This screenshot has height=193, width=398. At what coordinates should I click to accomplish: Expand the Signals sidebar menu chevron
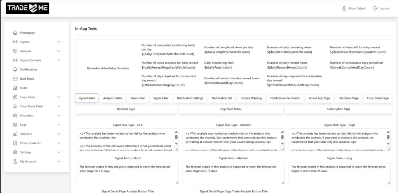point(59,42)
